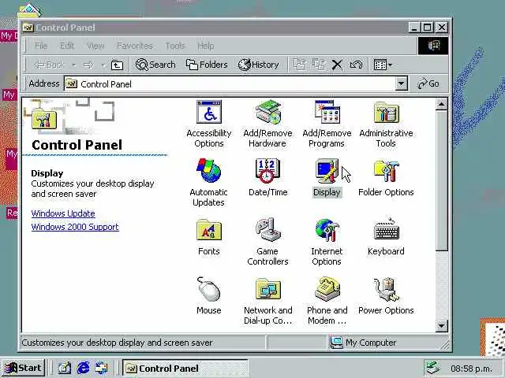Click the Delete (X) toolbar icon

(x=337, y=65)
